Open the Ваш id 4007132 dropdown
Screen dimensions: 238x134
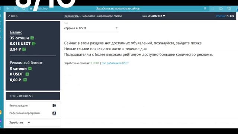(x=153, y=16)
